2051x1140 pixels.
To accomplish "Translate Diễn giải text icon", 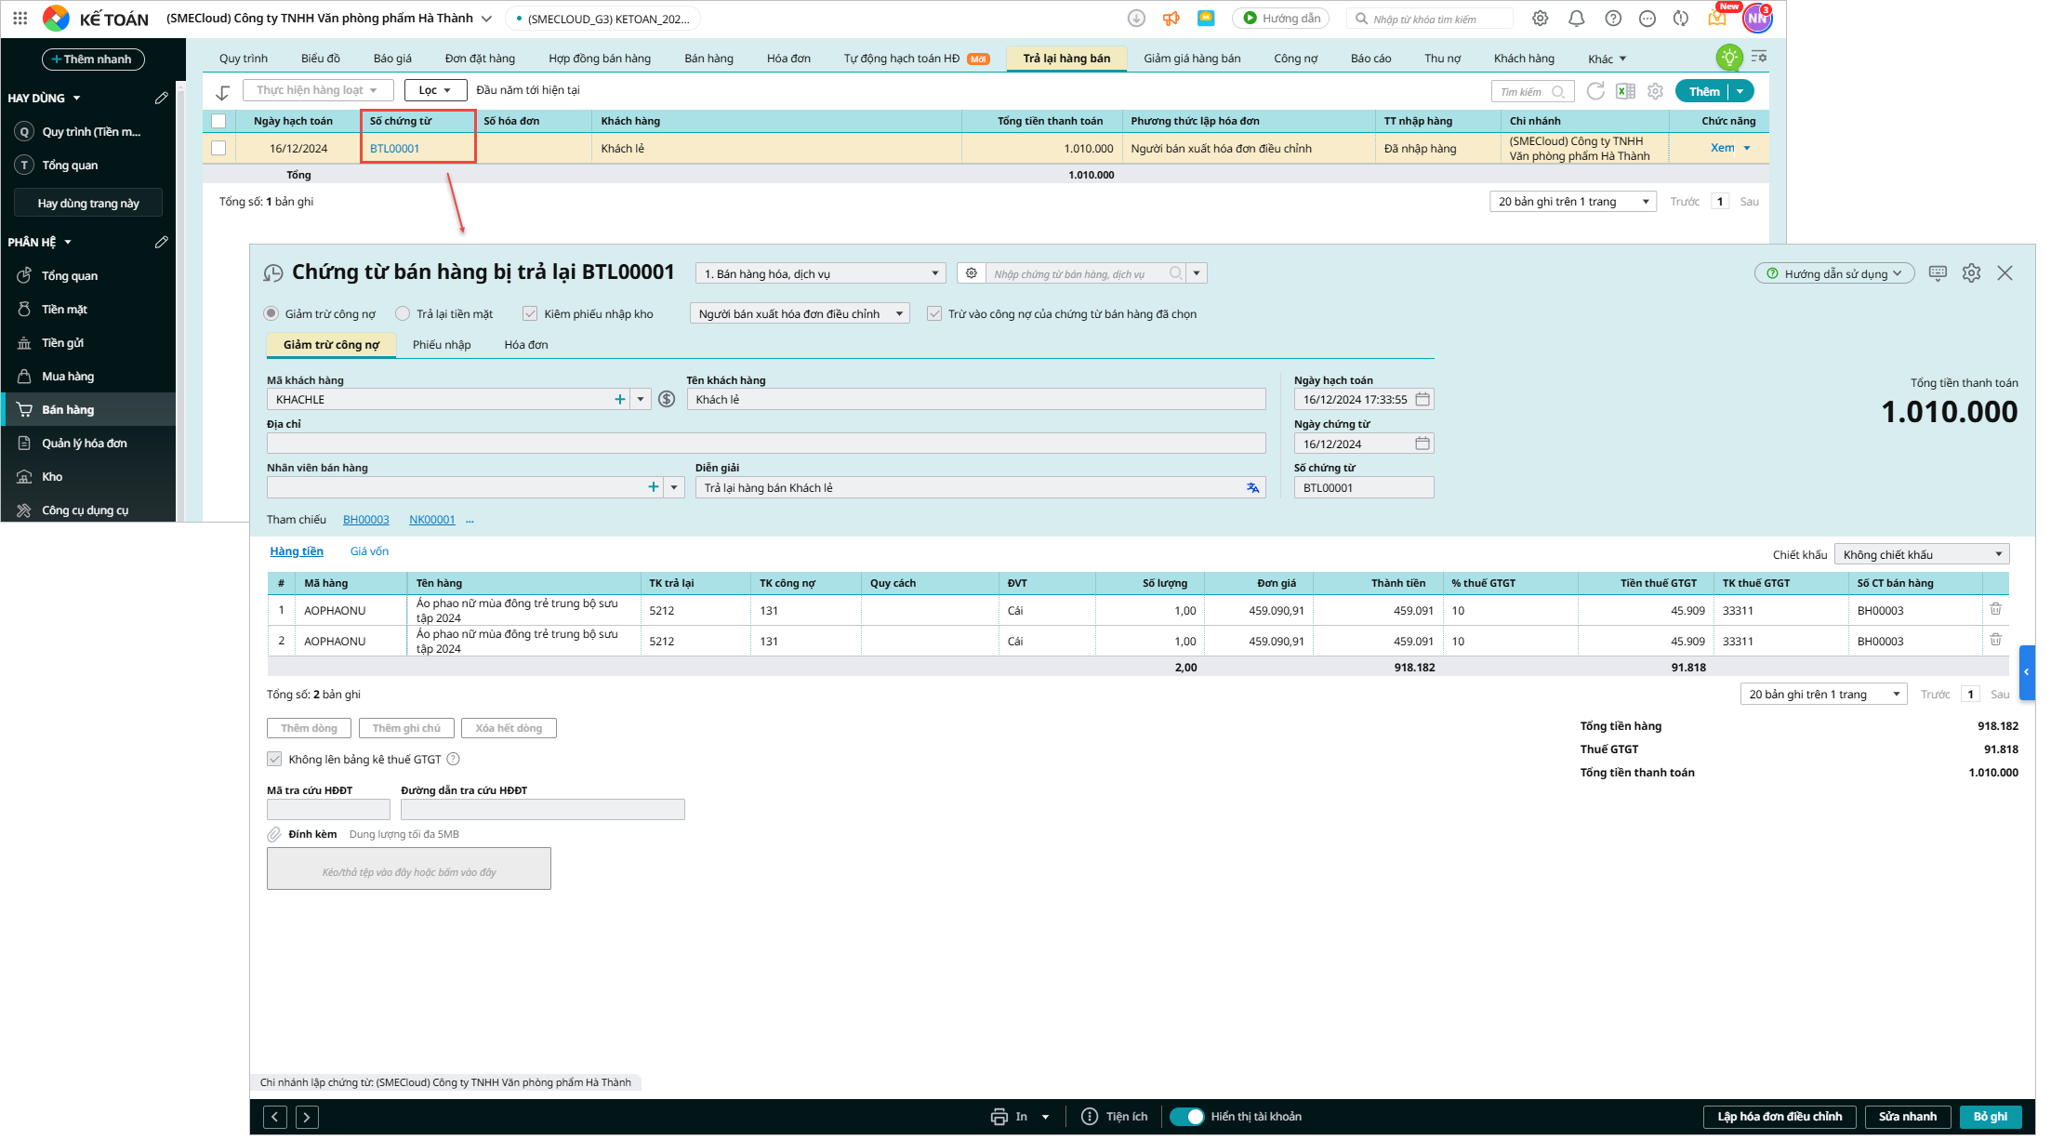I will coord(1253,487).
